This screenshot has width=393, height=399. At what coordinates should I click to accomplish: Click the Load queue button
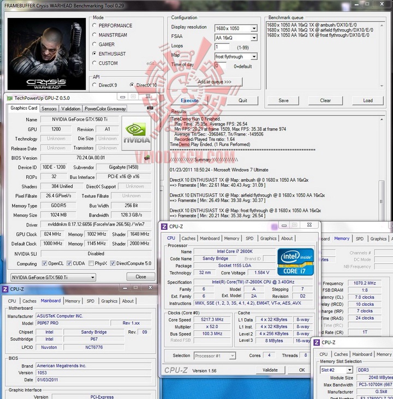(368, 100)
